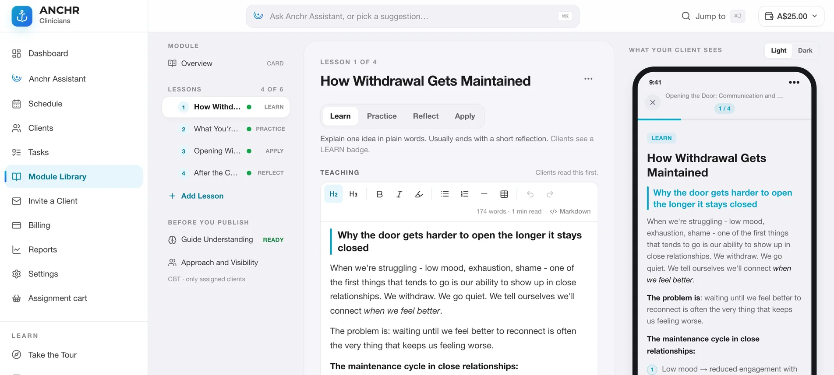The image size is (834, 375).
Task: Open Reports from the sidebar
Action: point(74,250)
